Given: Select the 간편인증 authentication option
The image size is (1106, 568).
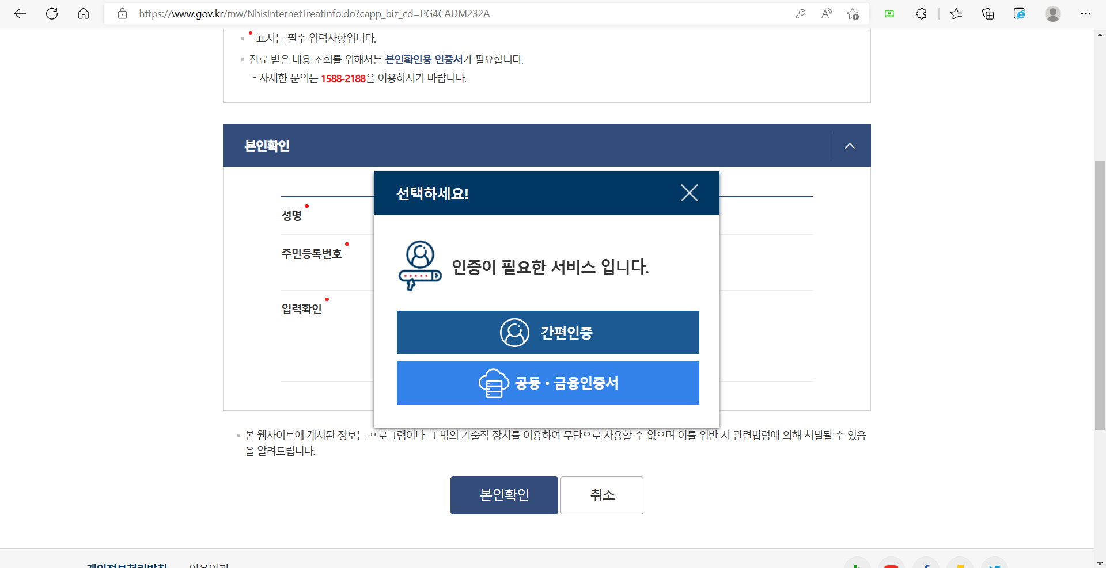Looking at the screenshot, I should click(547, 332).
